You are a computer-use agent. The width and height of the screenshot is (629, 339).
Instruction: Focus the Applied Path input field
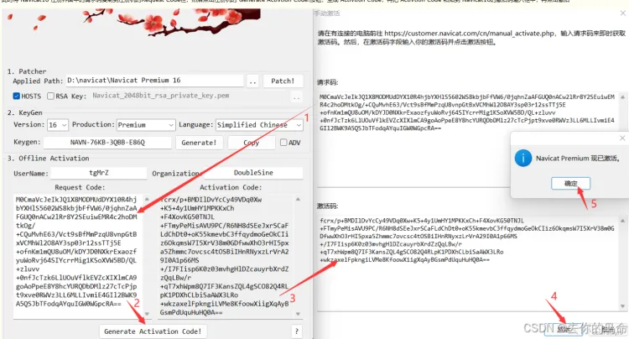pyautogui.click(x=154, y=81)
